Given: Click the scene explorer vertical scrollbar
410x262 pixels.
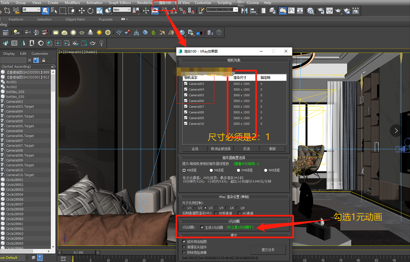Looking at the screenshot, I should click(53, 159).
